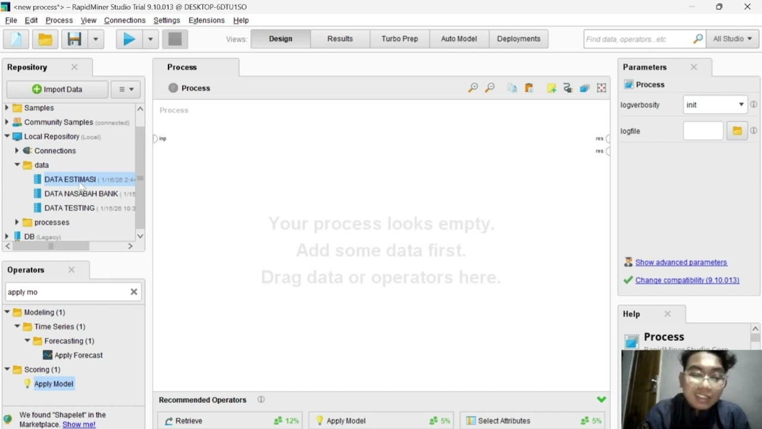Select the DATA TESTING dataset
762x429 pixels.
click(69, 208)
